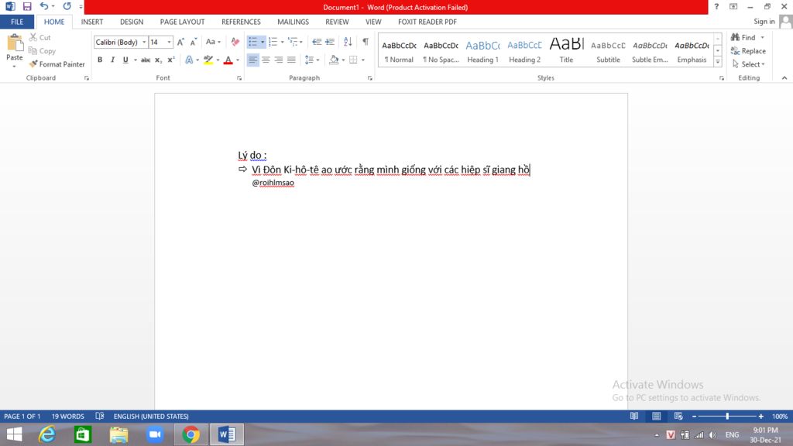Screen dimensions: 793x446
Task: Align text to the right
Action: (278, 60)
